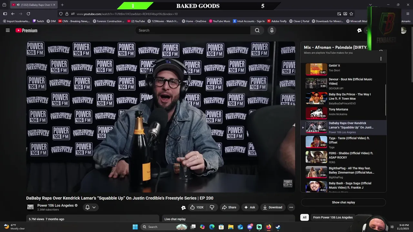This screenshot has height=232, width=413.
Task: Mute the playing tab's audio icon
Action: click(18, 5)
